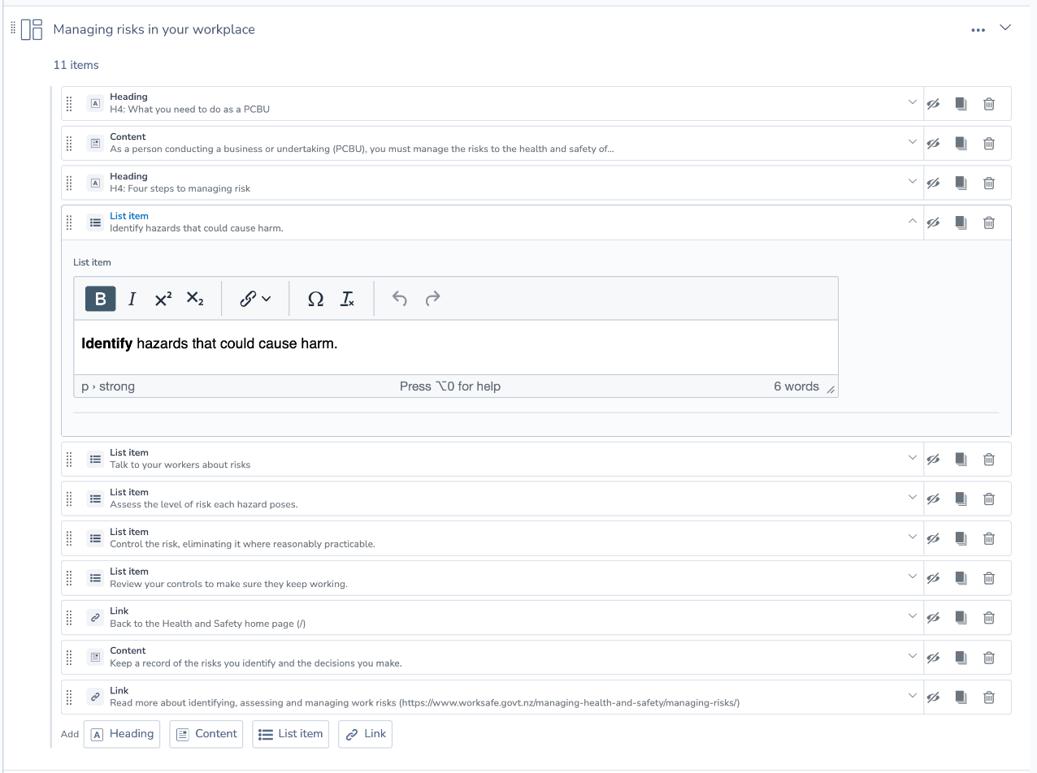Undo the last edit in the editor
Screen dimensions: 1037x773
399,299
